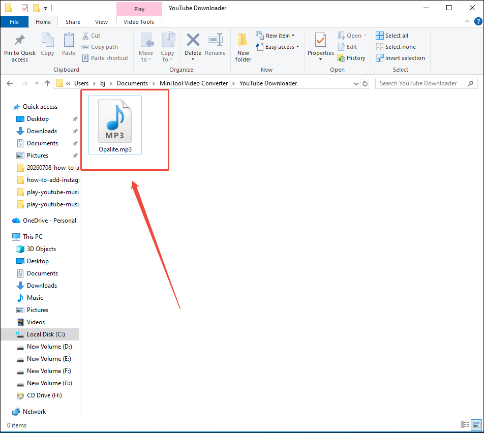484x433 pixels.
Task: Click Copy path in the ribbon
Action: coord(100,47)
